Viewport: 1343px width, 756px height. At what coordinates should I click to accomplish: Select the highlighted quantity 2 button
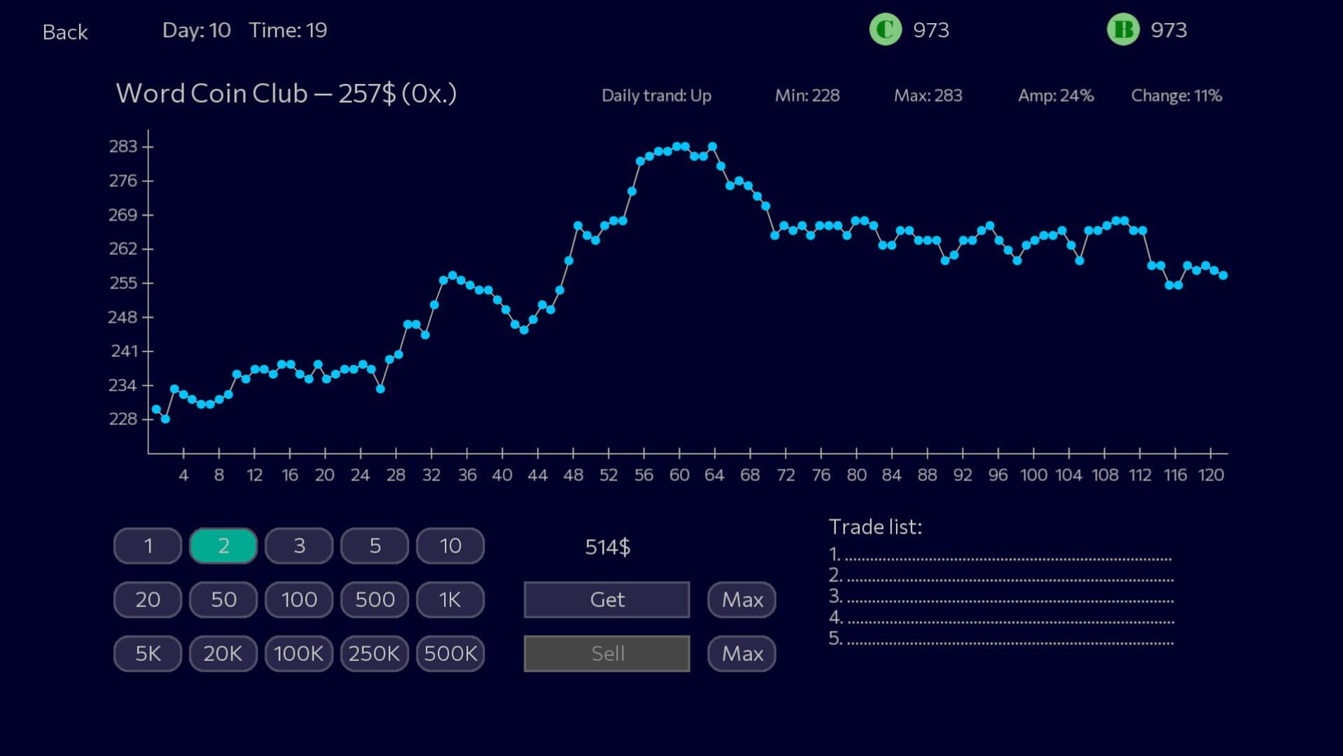pyautogui.click(x=223, y=546)
